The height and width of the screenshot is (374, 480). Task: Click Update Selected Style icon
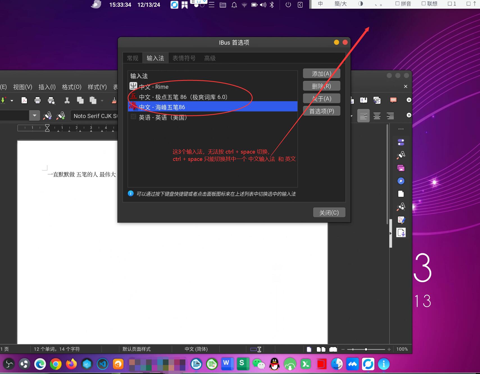(x=47, y=115)
